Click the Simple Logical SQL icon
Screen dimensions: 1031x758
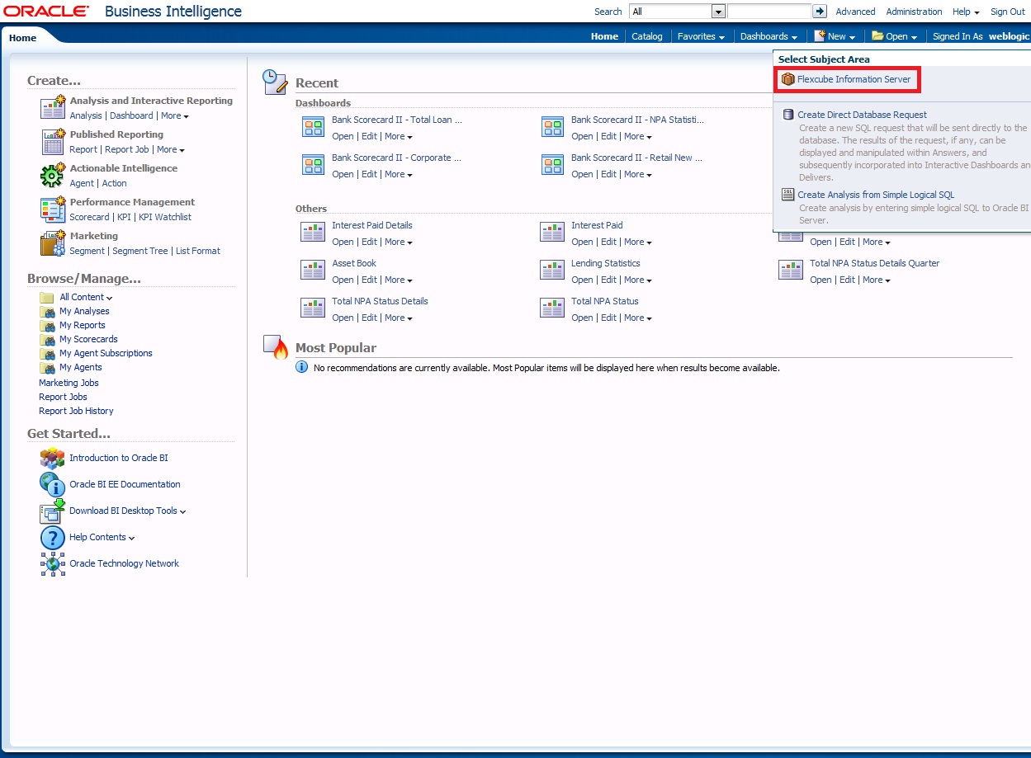click(788, 195)
